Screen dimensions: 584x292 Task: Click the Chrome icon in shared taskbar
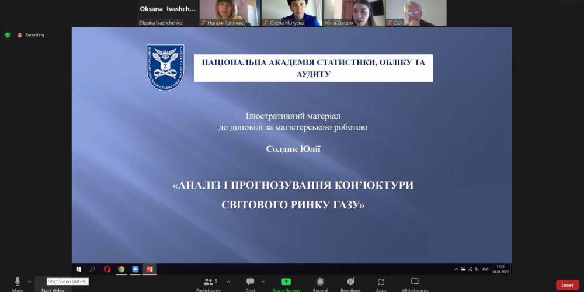(121, 269)
